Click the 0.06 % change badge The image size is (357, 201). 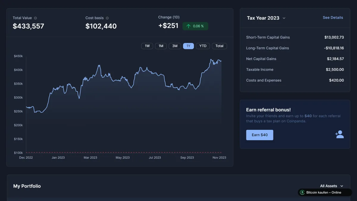195,26
